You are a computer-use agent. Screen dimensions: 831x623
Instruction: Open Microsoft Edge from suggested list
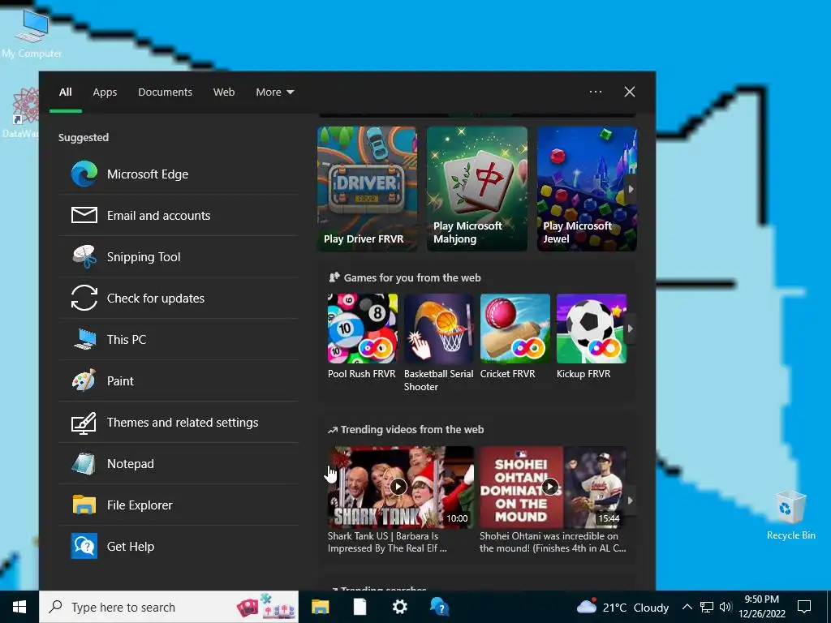point(179,174)
